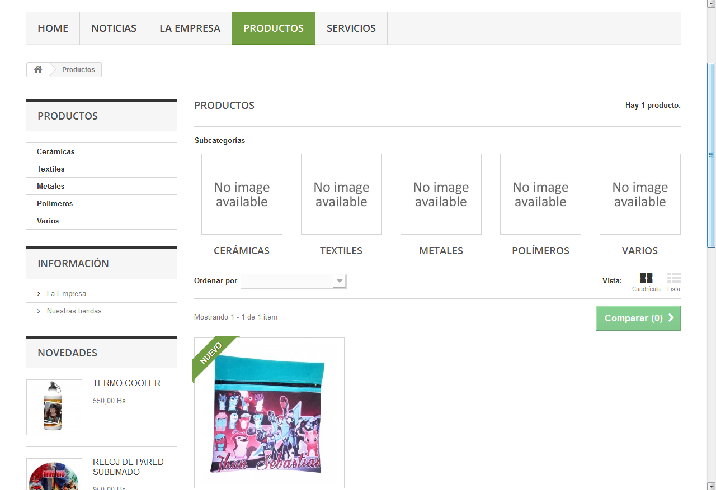Click the 'Mostrando 1 - 1 de 1 item' text
Image resolution: width=716 pixels, height=490 pixels.
point(235,317)
